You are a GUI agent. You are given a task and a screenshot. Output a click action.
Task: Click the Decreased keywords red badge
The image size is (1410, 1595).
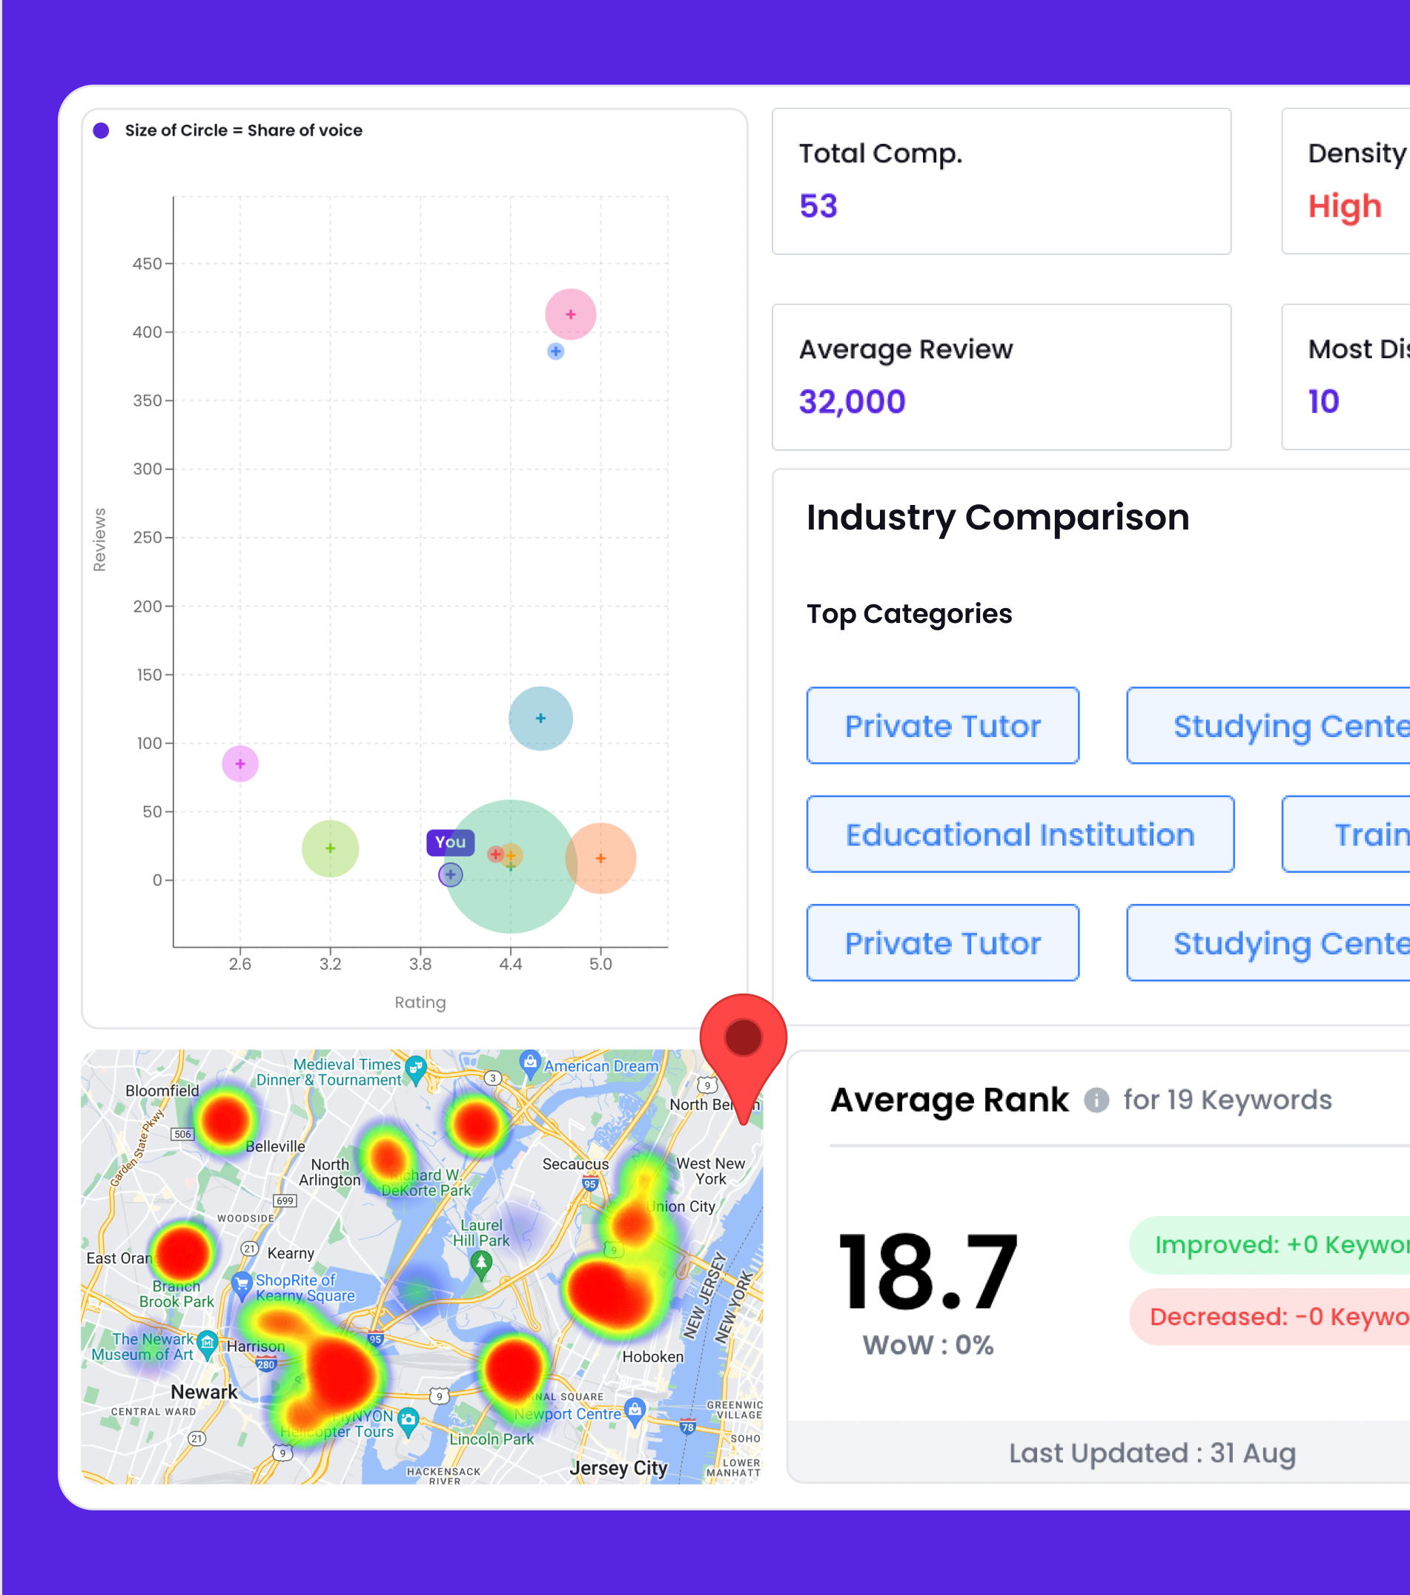pyautogui.click(x=1271, y=1317)
